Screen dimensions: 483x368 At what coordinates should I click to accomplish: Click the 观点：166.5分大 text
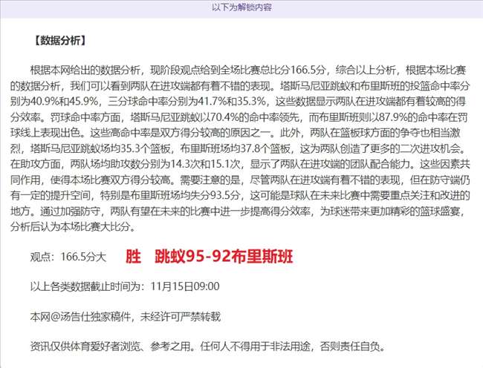coord(68,257)
